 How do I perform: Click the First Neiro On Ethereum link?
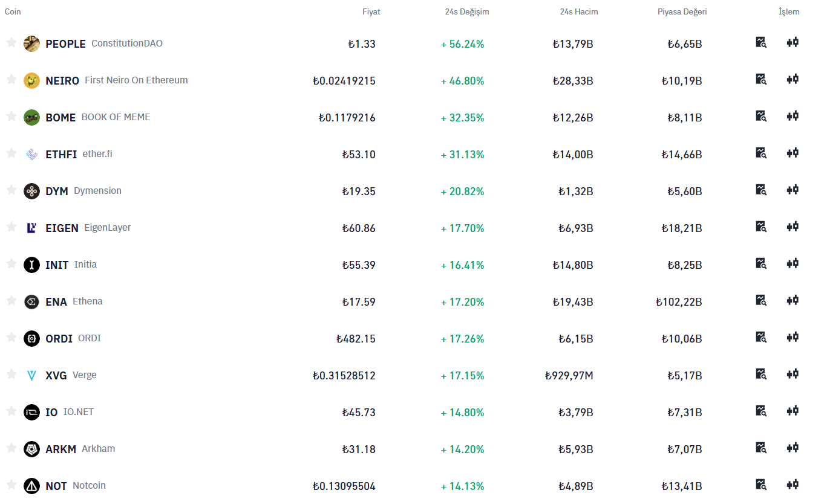pos(136,80)
